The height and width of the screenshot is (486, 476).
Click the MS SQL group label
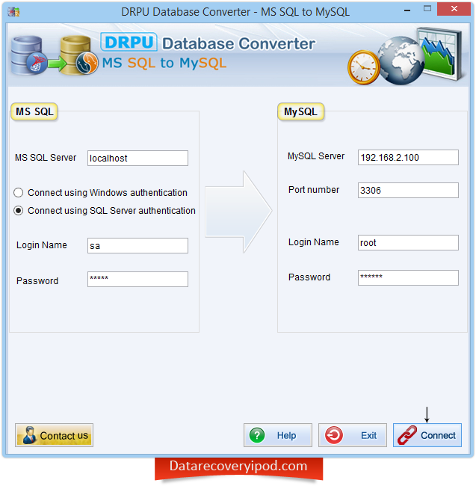tap(34, 111)
